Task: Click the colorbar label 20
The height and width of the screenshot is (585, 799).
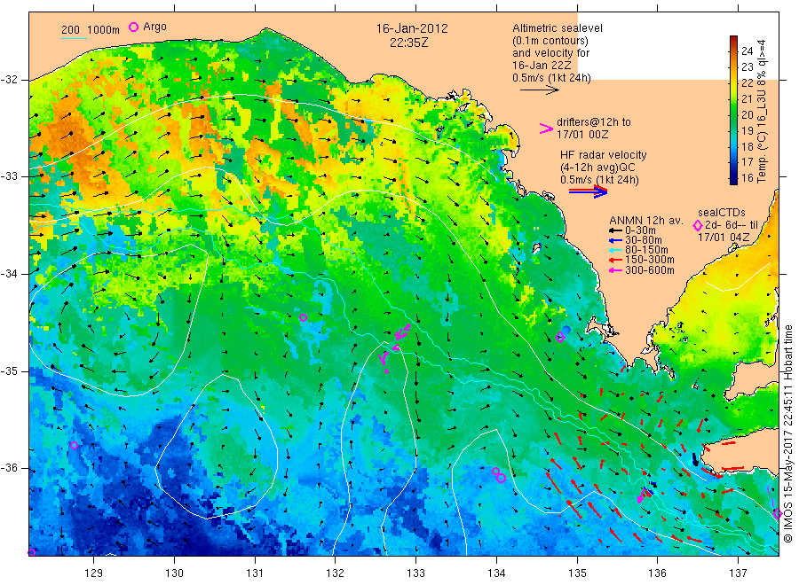Action: pyautogui.click(x=747, y=114)
